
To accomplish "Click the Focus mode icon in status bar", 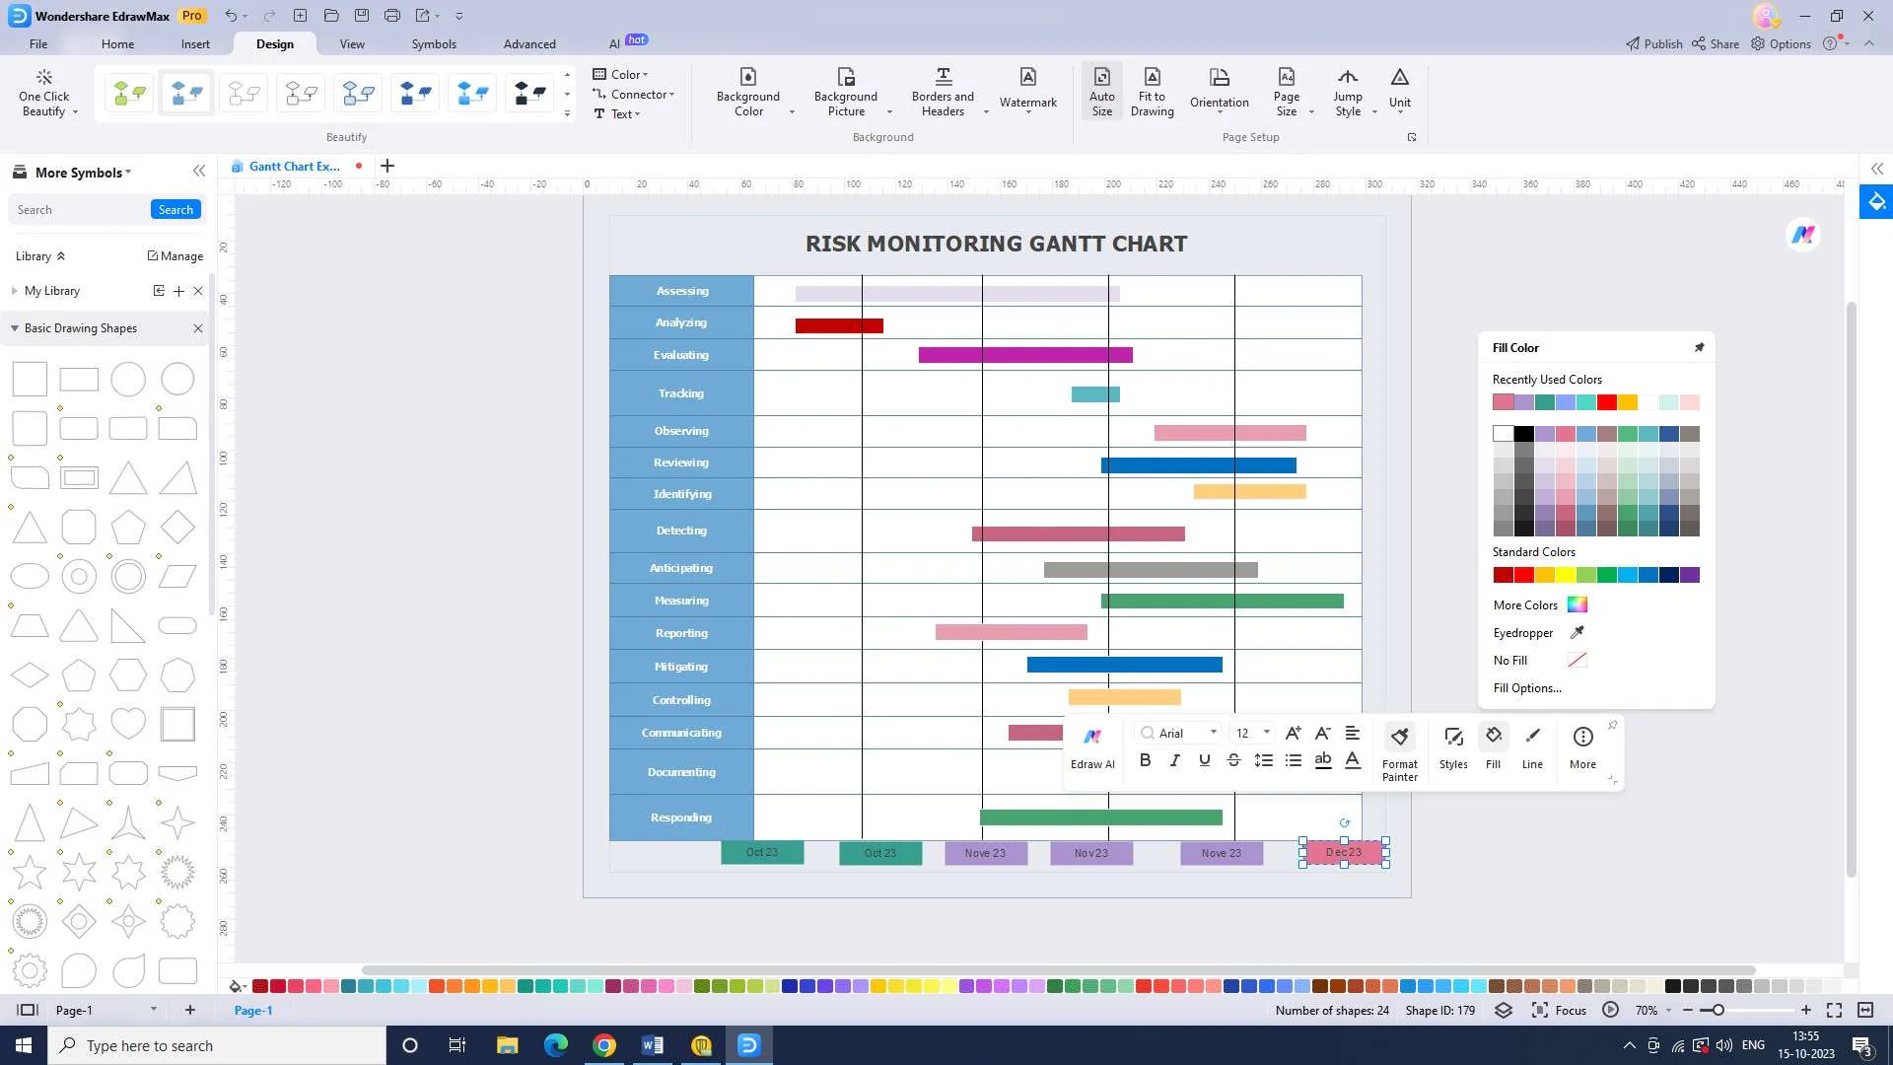I will coord(1540,1010).
